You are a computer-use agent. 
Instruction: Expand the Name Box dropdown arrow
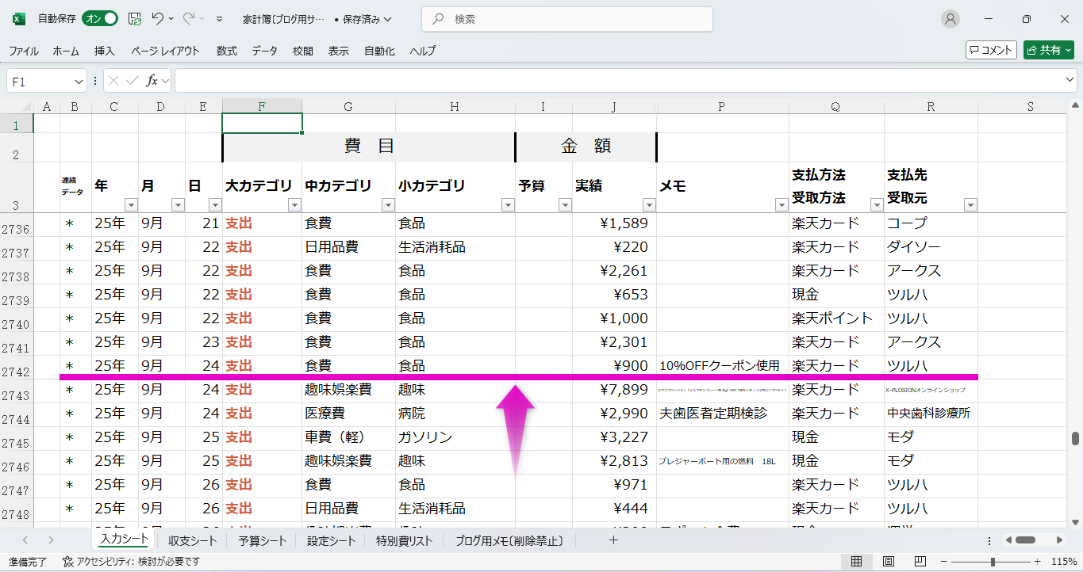79,81
